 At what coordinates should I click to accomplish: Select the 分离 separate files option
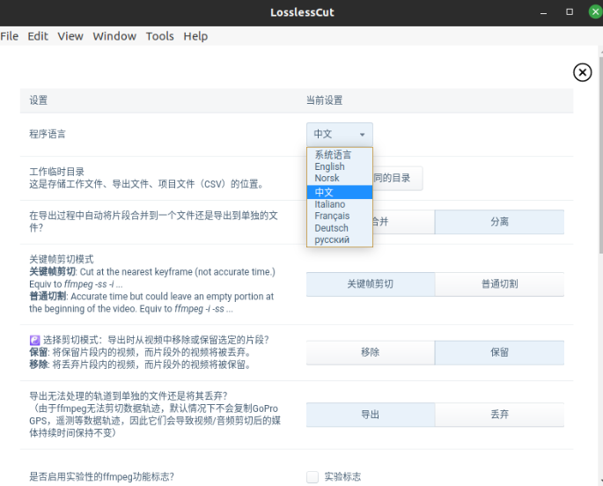point(499,222)
